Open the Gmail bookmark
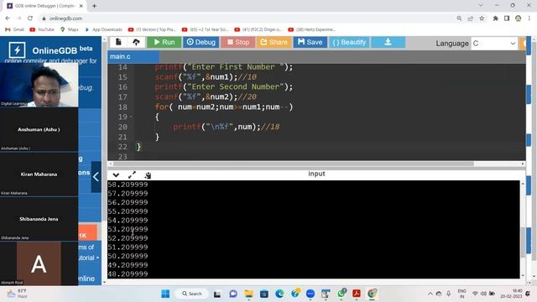The image size is (537, 302). coord(15,29)
